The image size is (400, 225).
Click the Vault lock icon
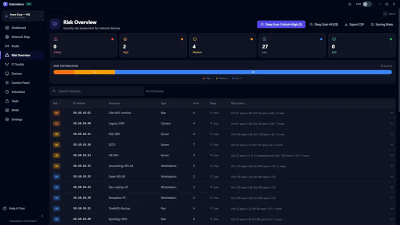[7, 101]
